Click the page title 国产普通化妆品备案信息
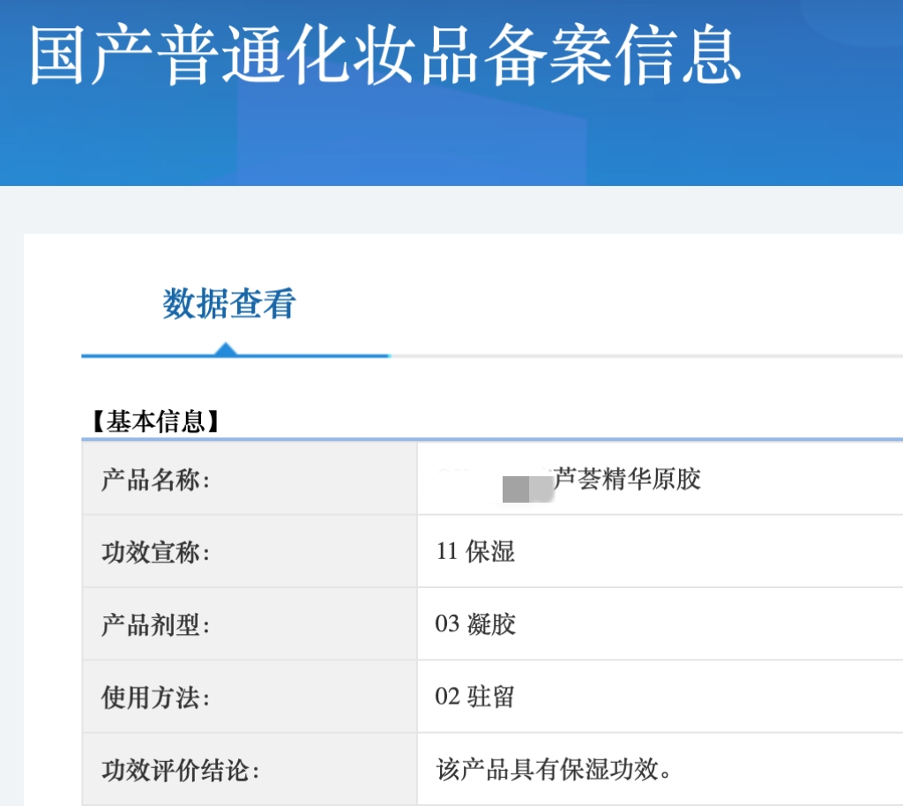Image resolution: width=903 pixels, height=806 pixels. [x=384, y=55]
